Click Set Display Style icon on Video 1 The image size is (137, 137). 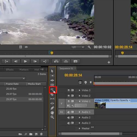pos(68,106)
